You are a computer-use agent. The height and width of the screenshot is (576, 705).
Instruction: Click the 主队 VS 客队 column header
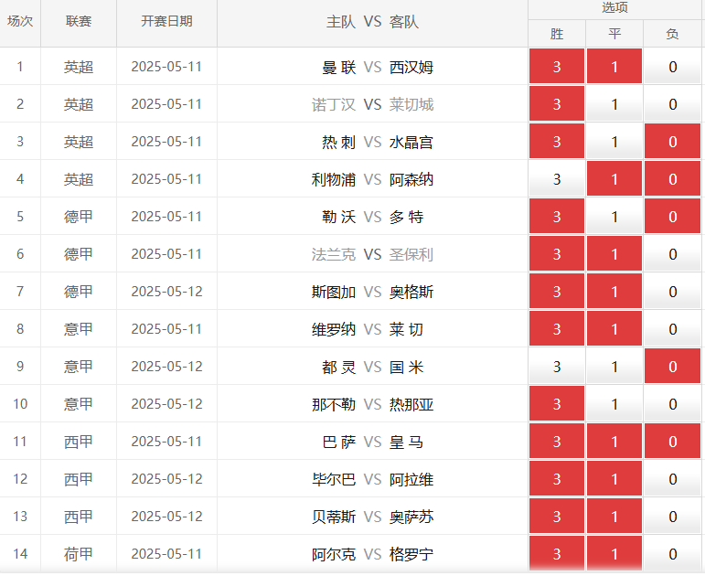click(372, 22)
